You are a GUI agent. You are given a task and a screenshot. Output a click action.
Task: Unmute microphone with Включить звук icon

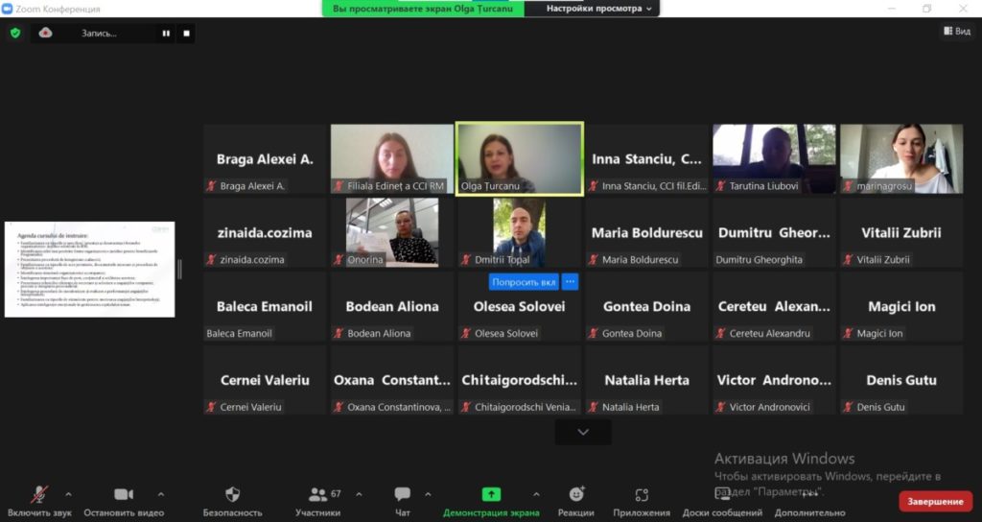(39, 494)
